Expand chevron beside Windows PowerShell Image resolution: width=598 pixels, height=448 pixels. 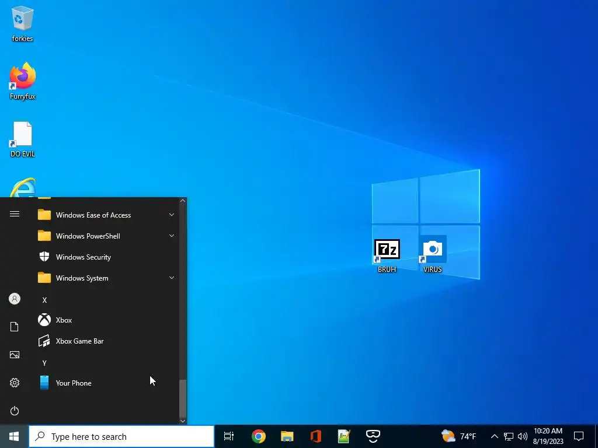coord(172,236)
